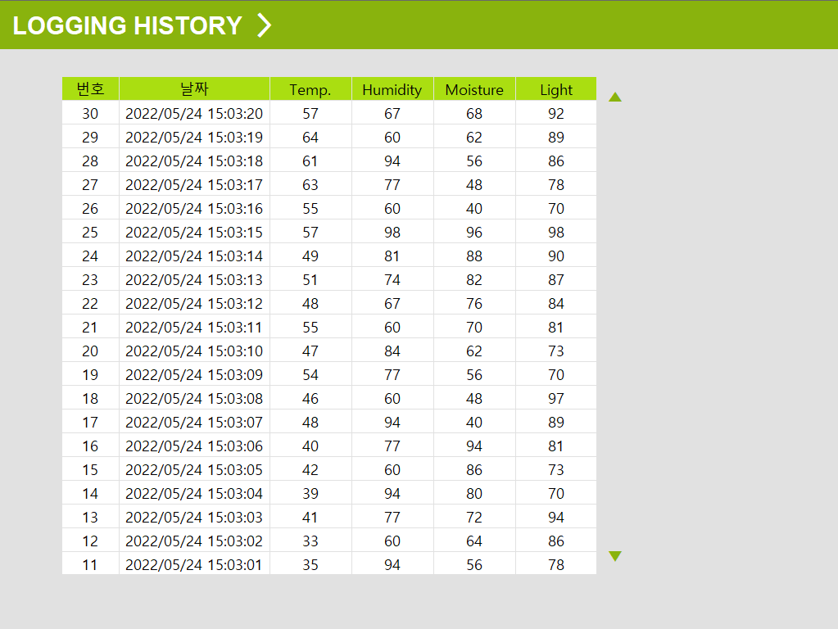
Task: Click the Light column header
Action: tap(556, 89)
